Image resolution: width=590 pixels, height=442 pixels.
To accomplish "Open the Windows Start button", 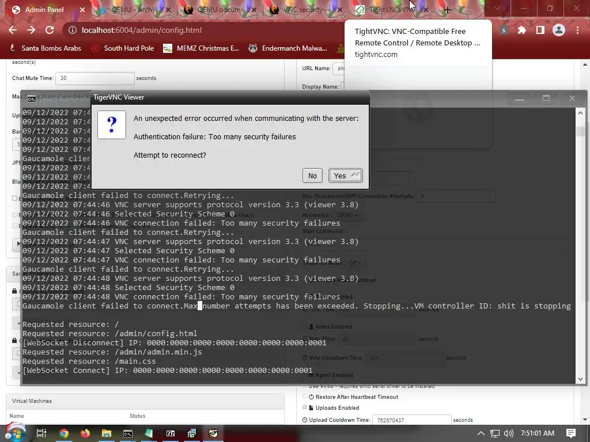I will click(16, 433).
